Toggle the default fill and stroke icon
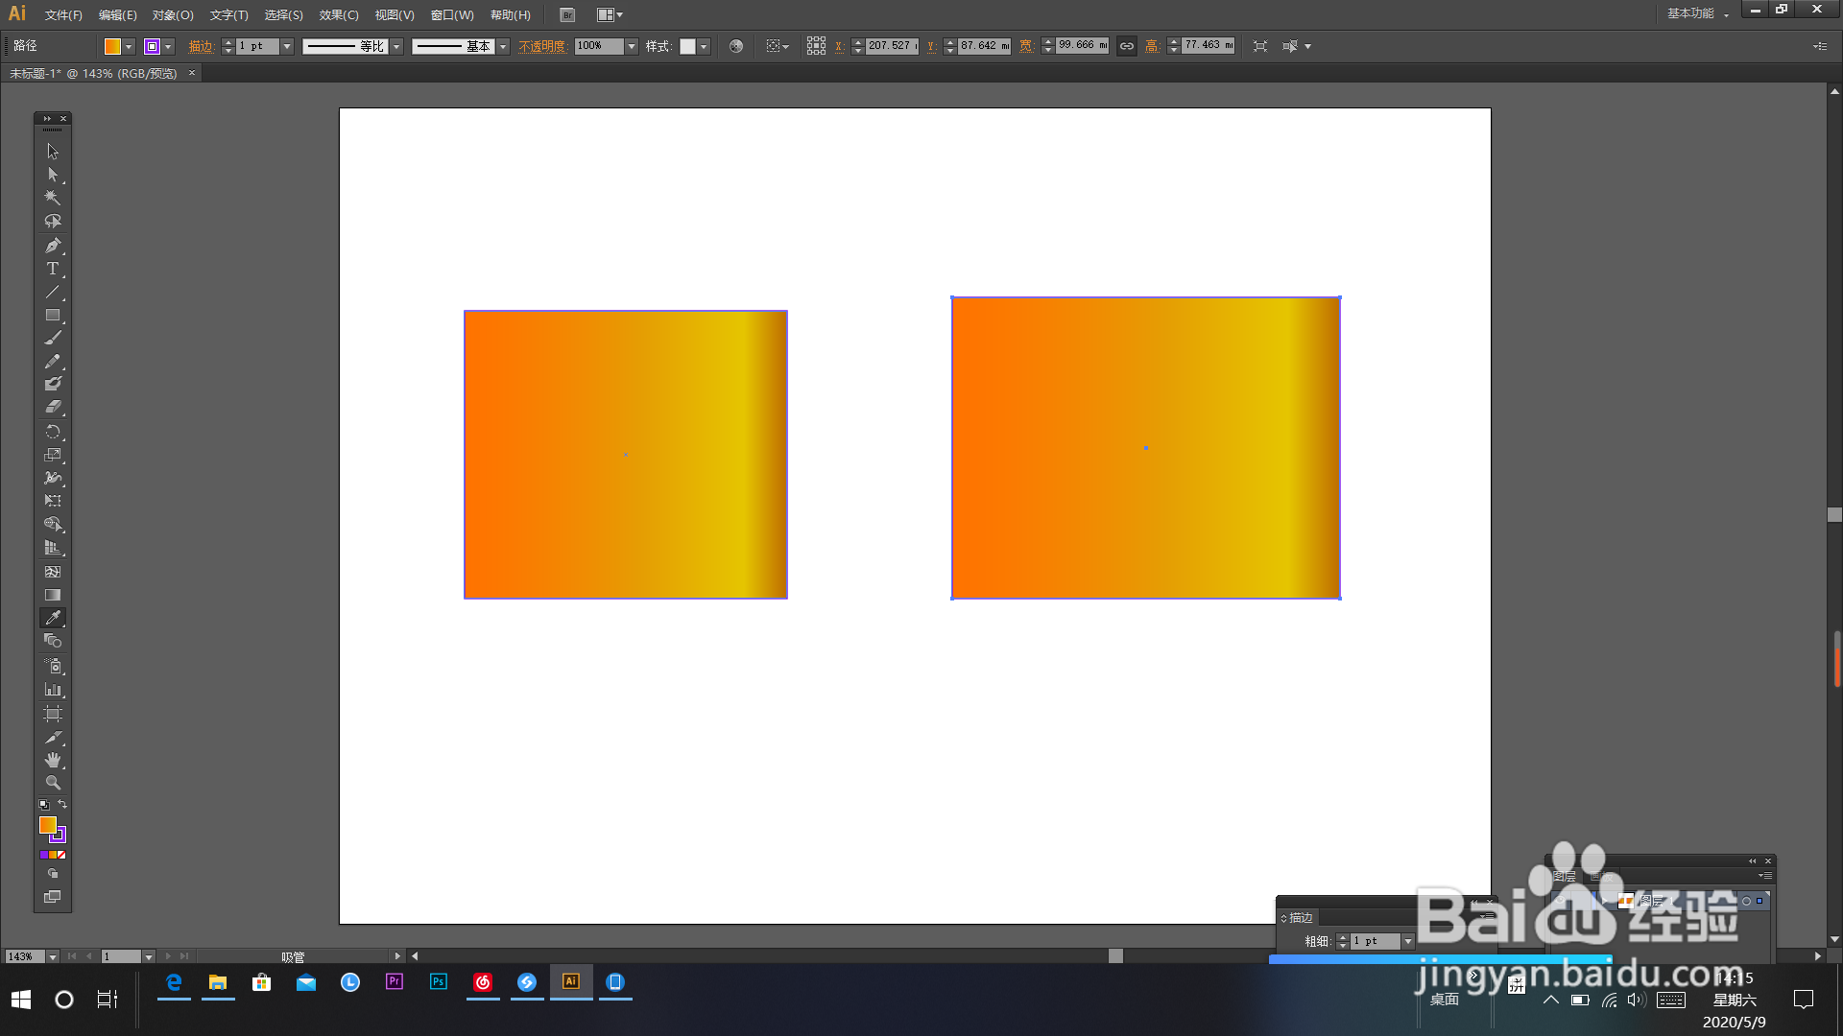Image resolution: width=1843 pixels, height=1036 pixels. point(44,805)
